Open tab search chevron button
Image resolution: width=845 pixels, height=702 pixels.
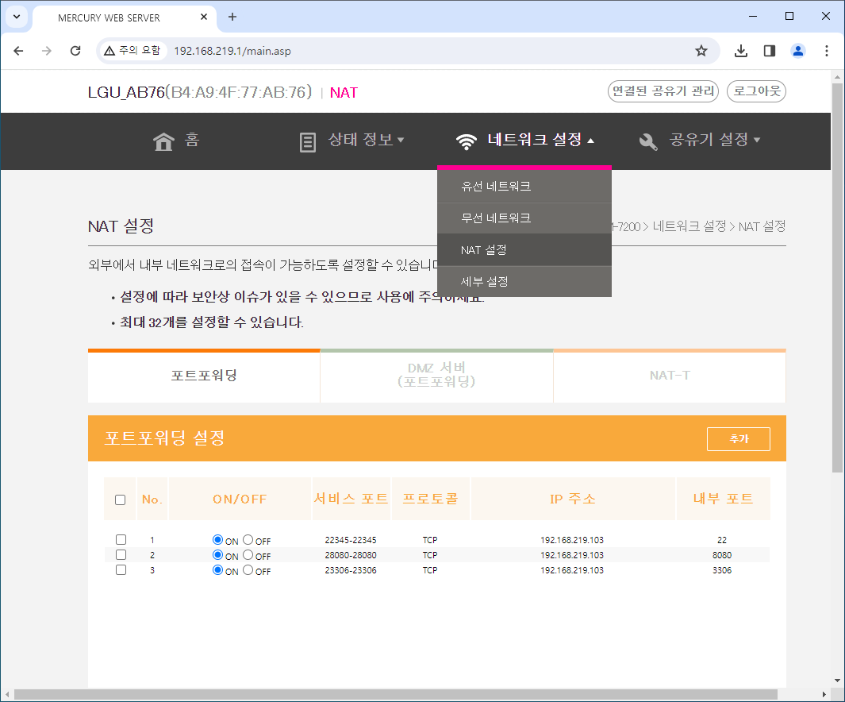[x=17, y=17]
